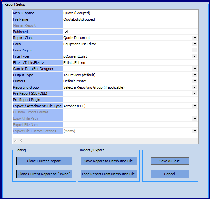Click the Menu Caption value field
This screenshot has height=199, width=210.
pyautogui.click(x=130, y=13)
